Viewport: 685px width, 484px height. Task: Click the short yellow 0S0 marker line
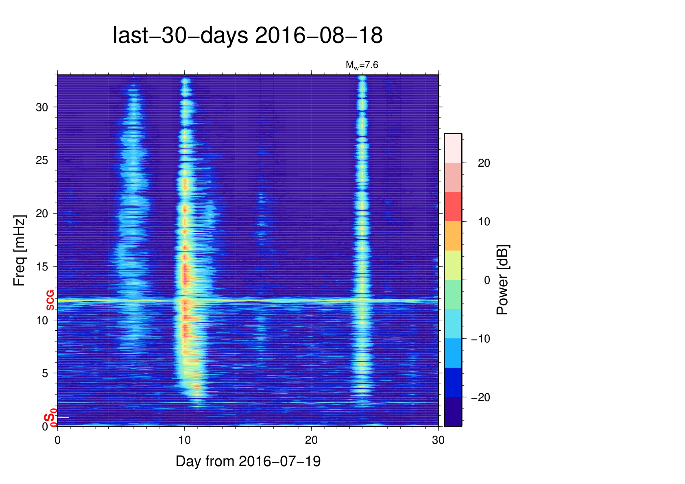point(63,418)
